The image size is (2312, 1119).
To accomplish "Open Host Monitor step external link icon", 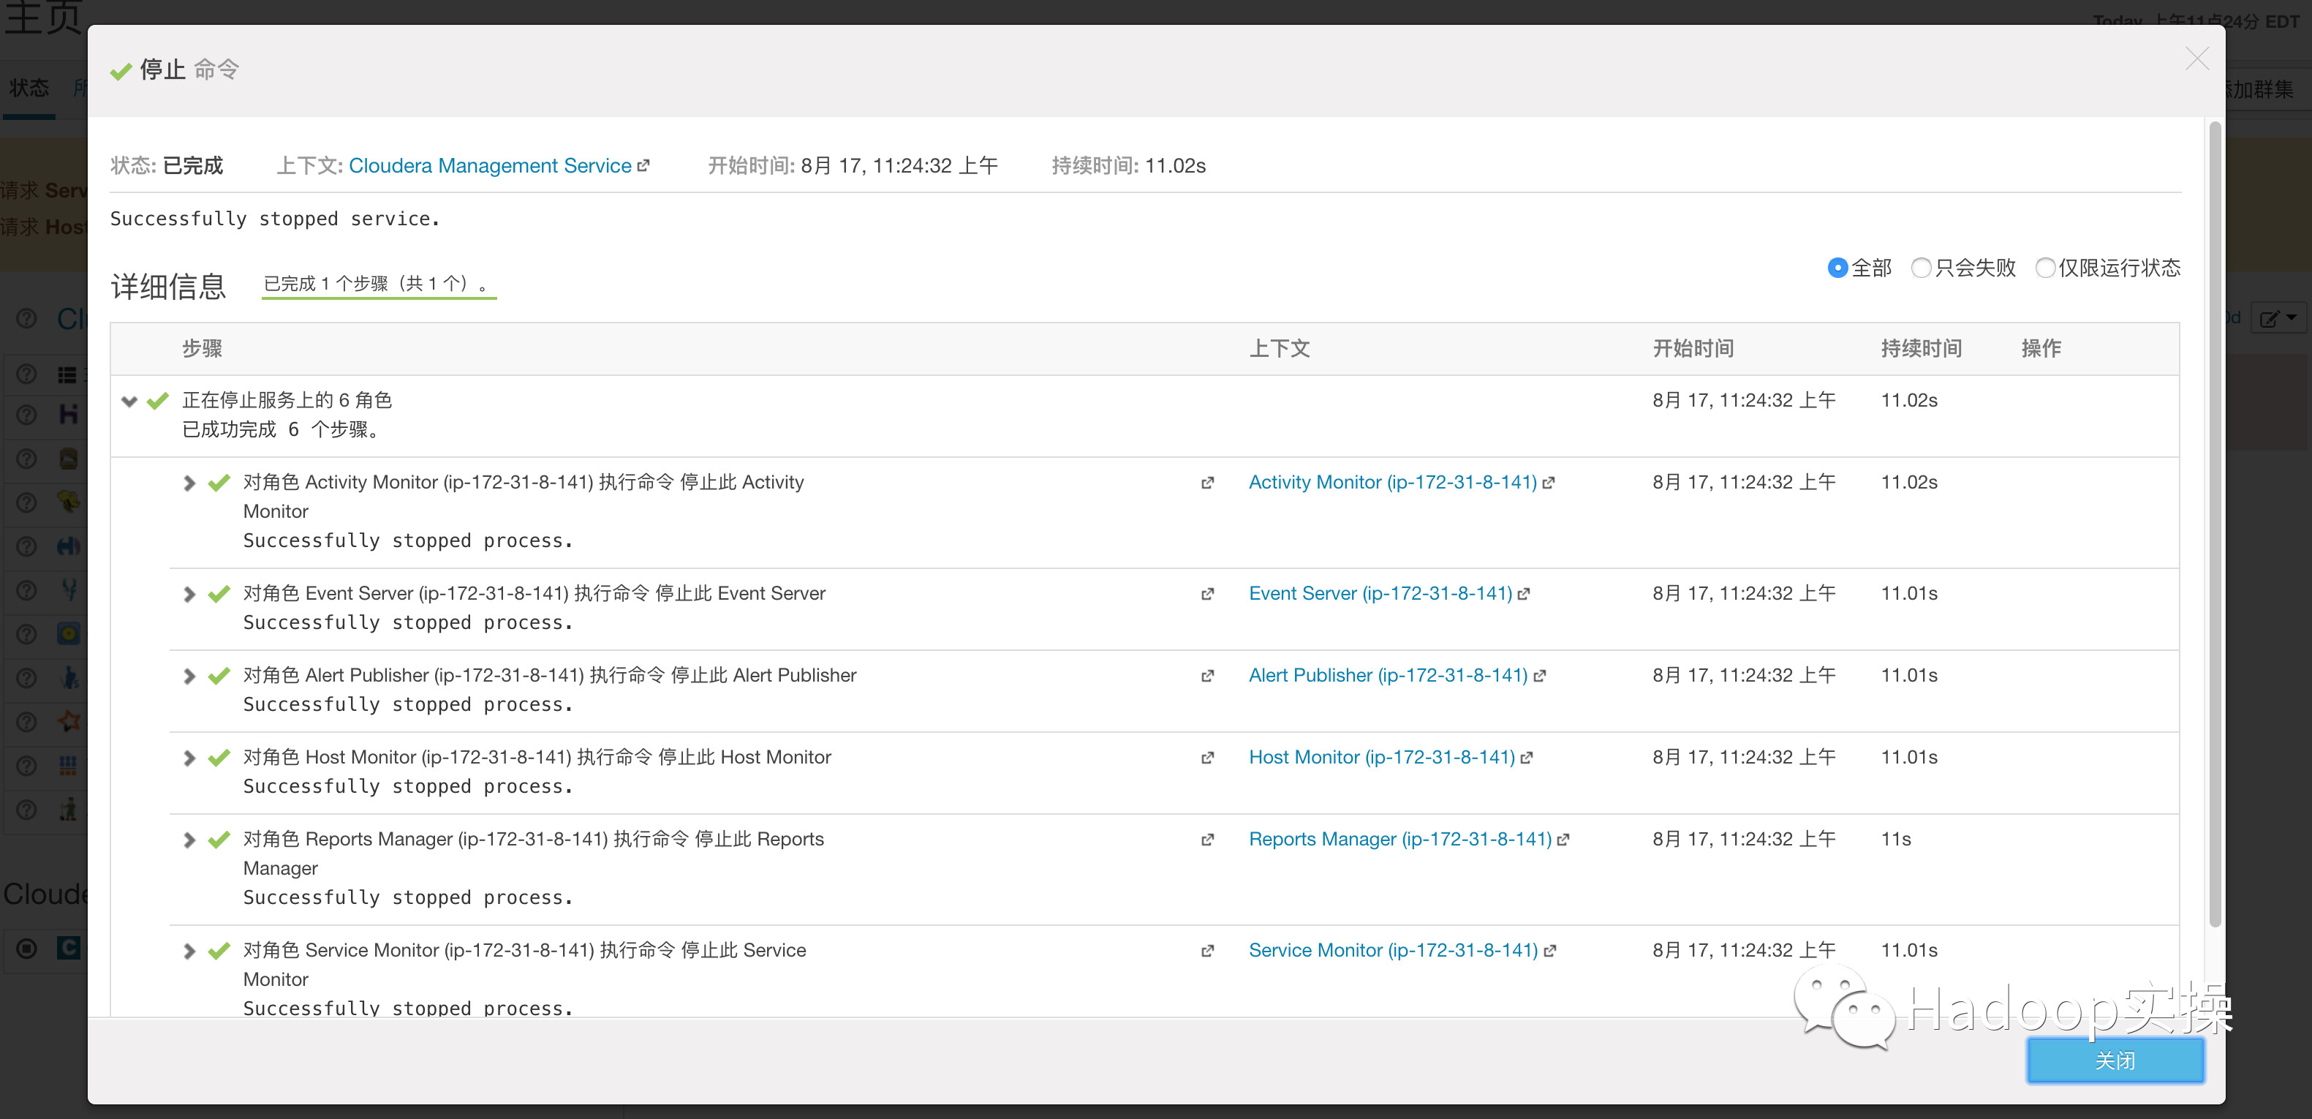I will [x=1207, y=758].
